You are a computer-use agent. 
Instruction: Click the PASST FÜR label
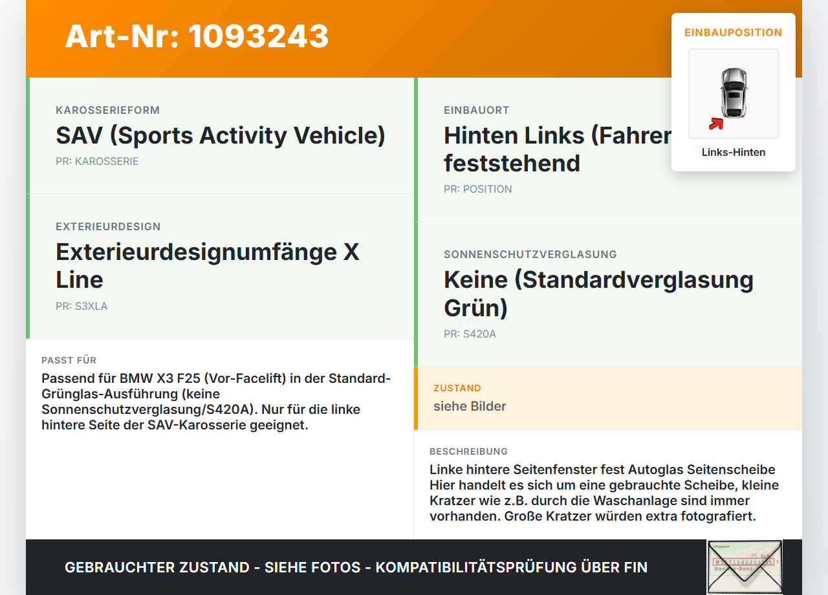69,360
